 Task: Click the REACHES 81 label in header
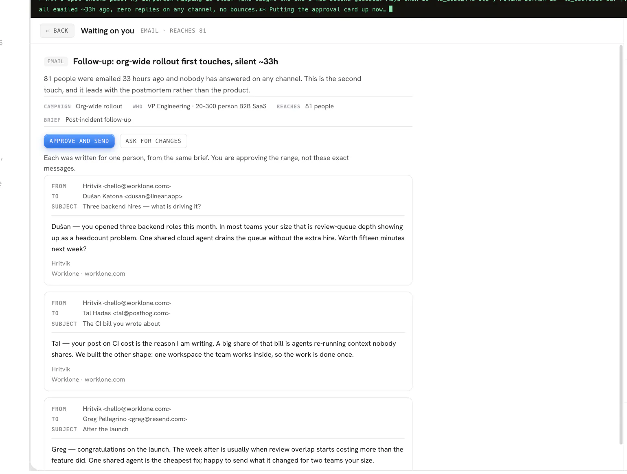[x=188, y=31]
